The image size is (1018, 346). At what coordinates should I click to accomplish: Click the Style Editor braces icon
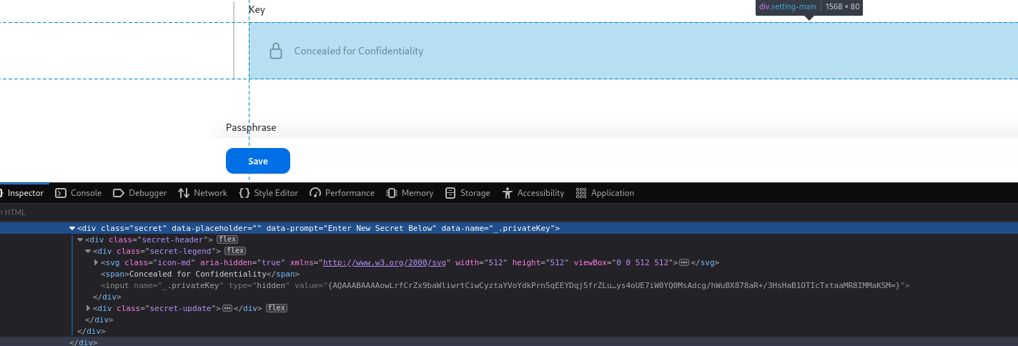pos(244,193)
